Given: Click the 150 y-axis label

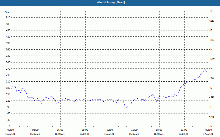Looking at the screenshot, I should [8, 94].
